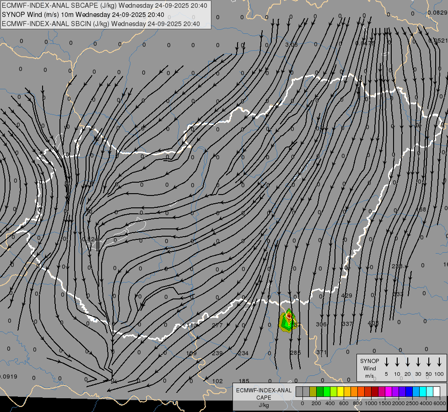Click the 233 value on the map

(397, 266)
